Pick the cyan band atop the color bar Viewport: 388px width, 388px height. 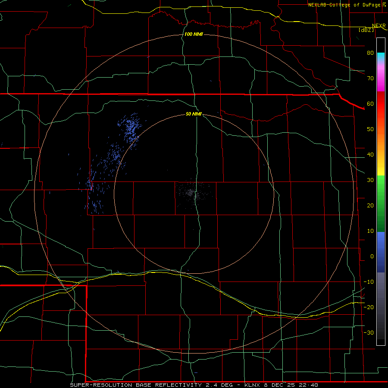click(x=381, y=57)
